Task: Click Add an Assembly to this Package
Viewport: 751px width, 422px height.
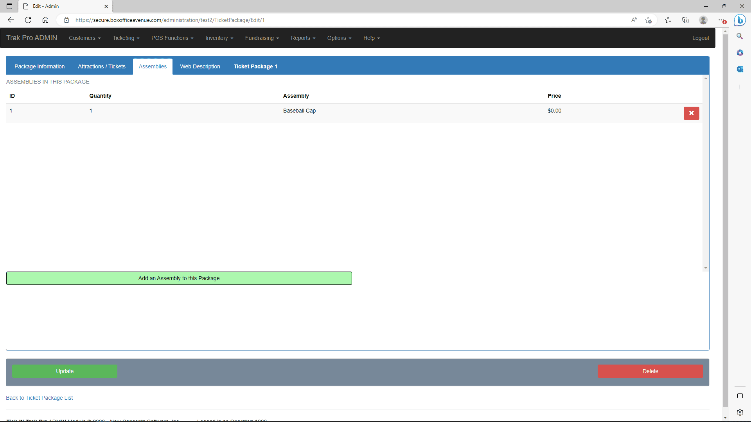Action: [179, 278]
